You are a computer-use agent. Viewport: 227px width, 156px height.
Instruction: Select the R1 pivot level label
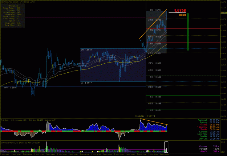(x=156, y=44)
